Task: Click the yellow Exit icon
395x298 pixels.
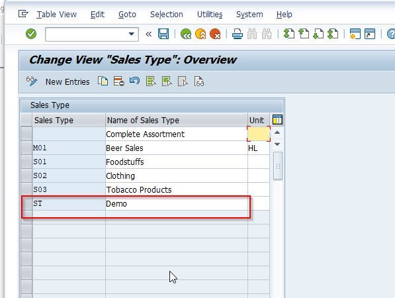Action: click(x=200, y=34)
